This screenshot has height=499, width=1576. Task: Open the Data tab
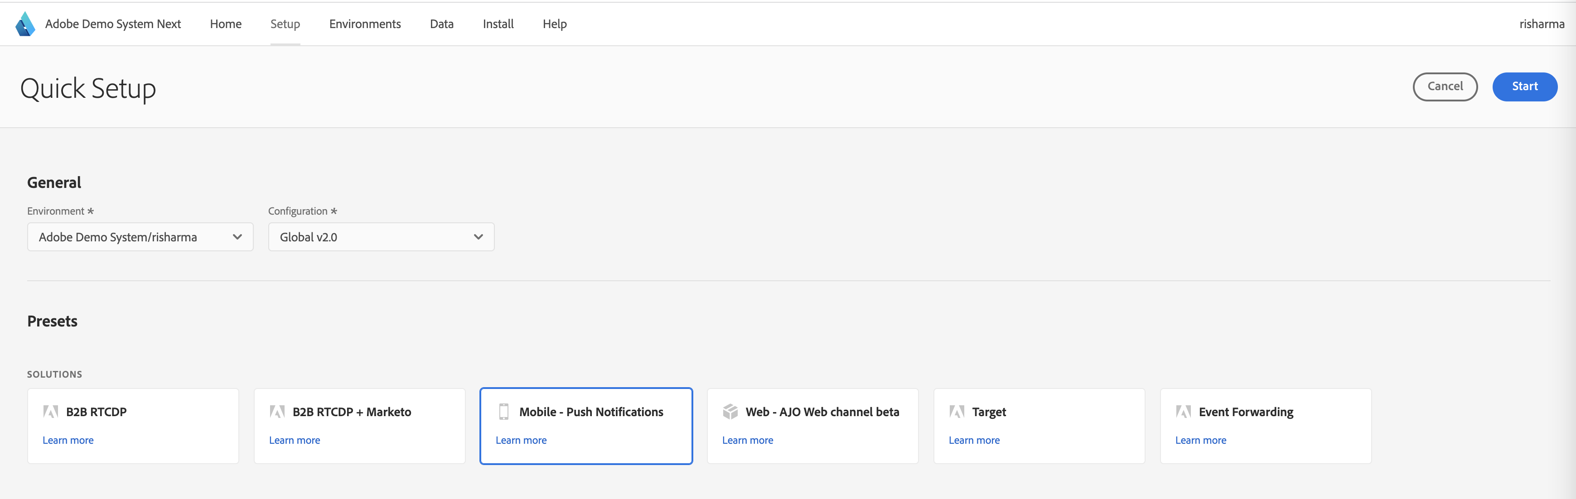point(442,24)
